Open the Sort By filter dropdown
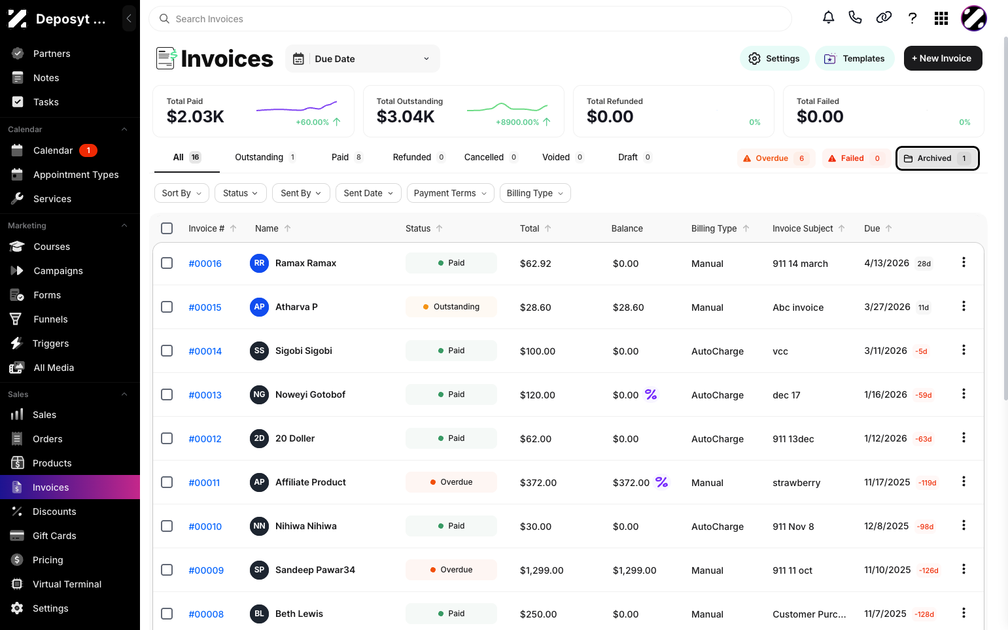1008x630 pixels. (182, 193)
